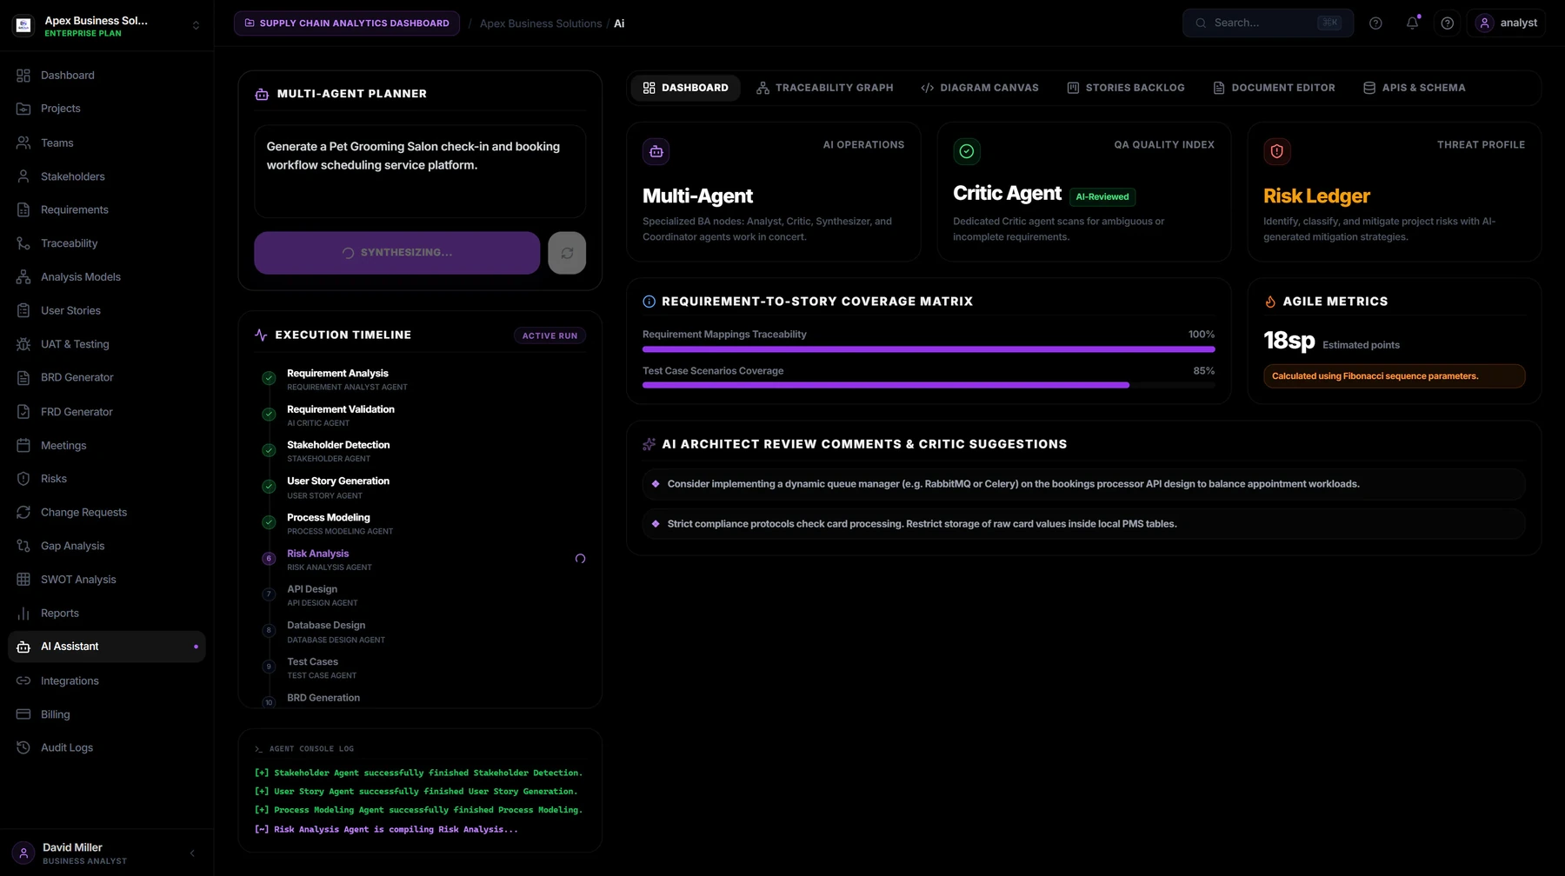Viewport: 1565px width, 876px height.
Task: Click Test Case Scenarios Coverage bar
Action: pos(929,385)
